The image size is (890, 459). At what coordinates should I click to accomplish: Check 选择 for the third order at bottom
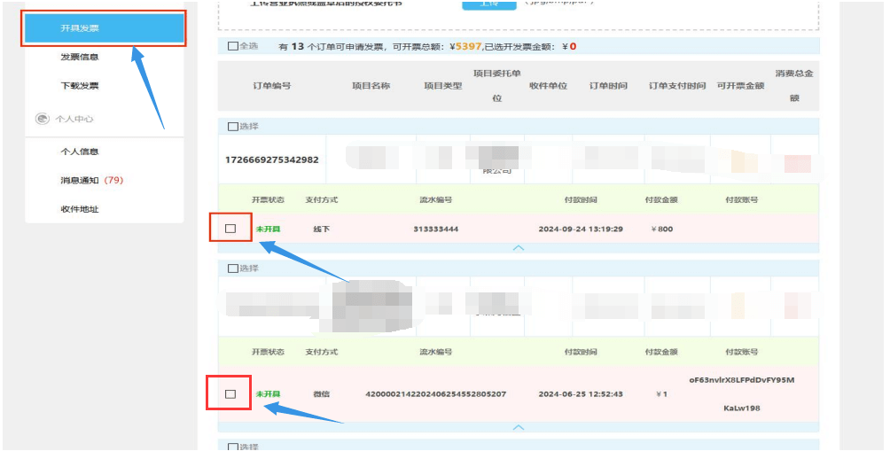(233, 447)
